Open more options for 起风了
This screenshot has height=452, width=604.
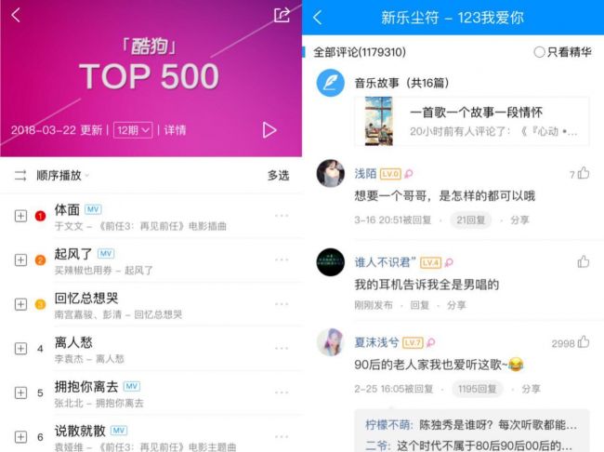click(x=282, y=259)
